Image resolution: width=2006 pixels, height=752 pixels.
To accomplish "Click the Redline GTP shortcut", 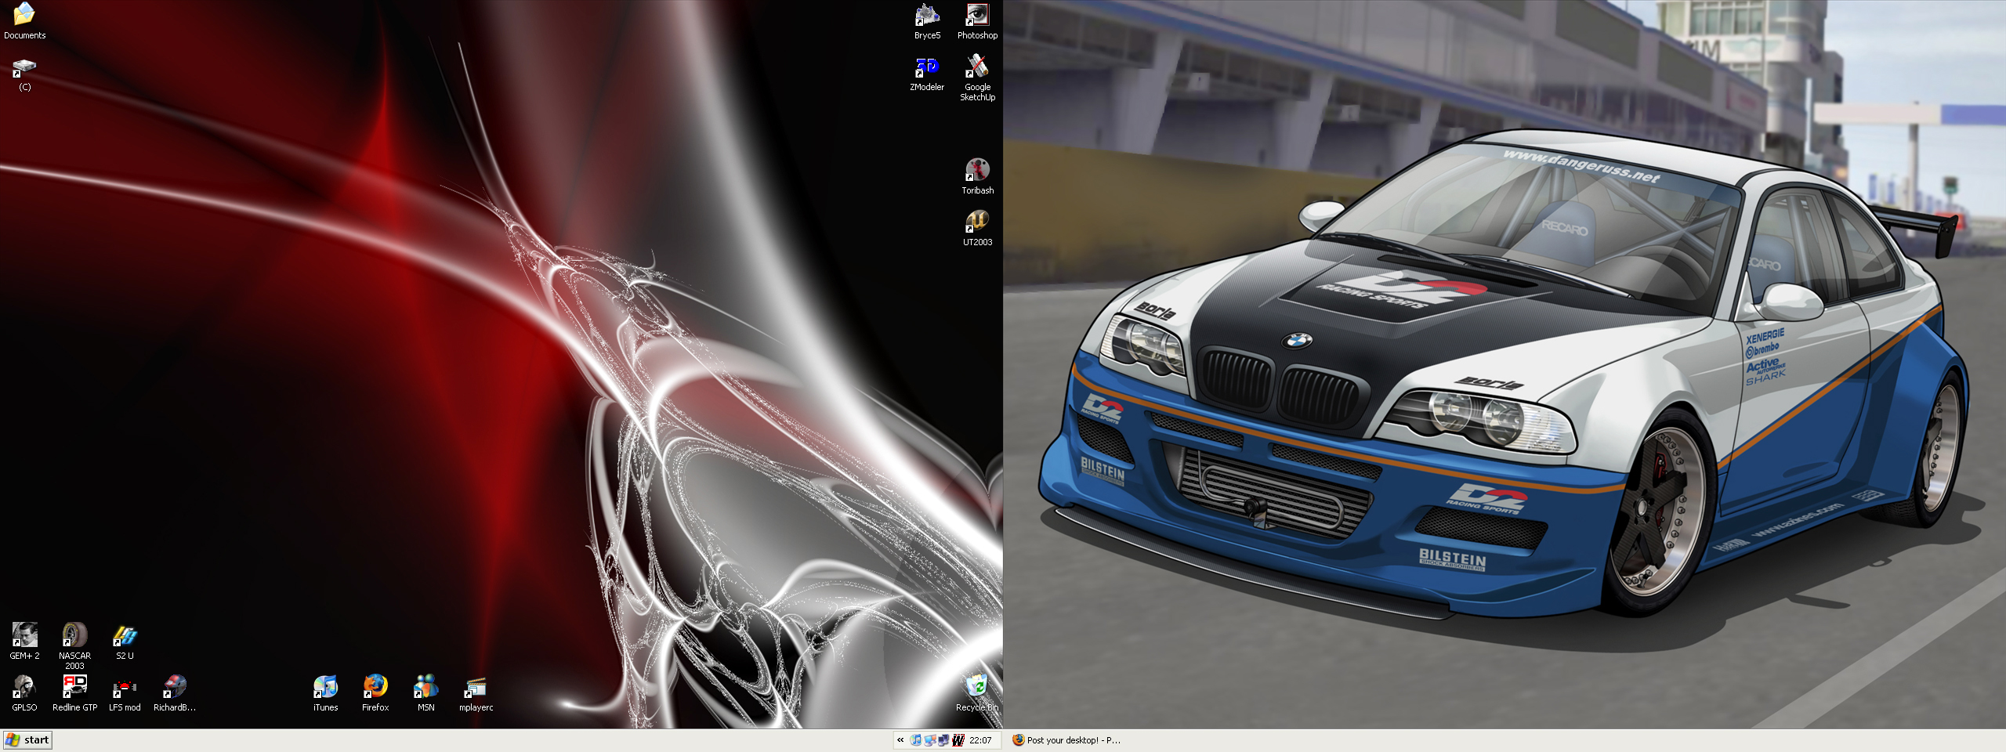I will (x=74, y=693).
